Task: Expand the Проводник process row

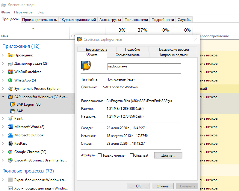Action: (x=3, y=55)
